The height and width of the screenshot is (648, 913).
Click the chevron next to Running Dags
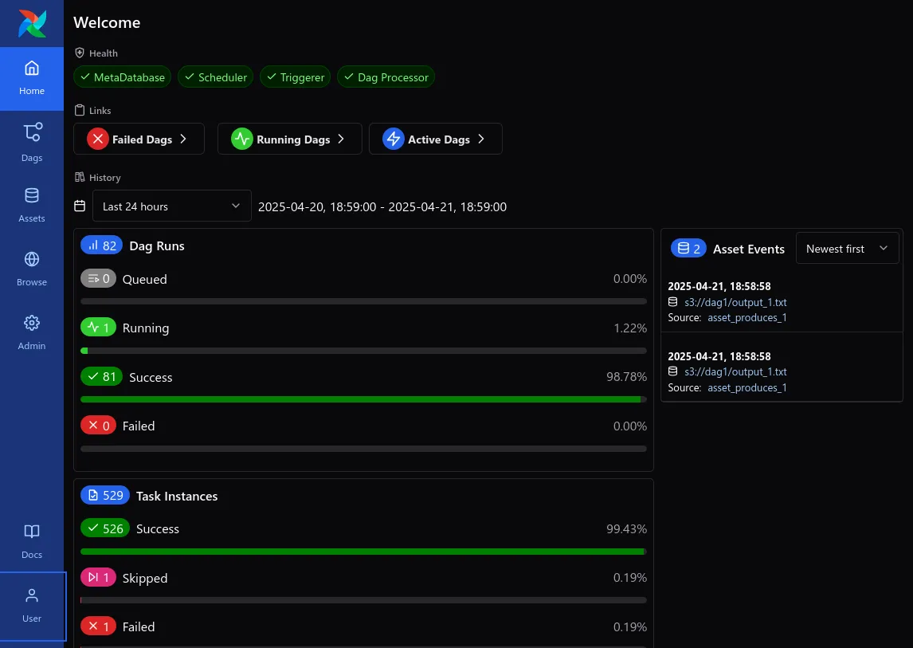click(341, 139)
